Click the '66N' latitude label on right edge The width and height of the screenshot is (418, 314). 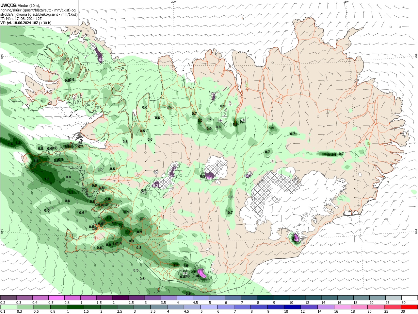click(x=416, y=56)
